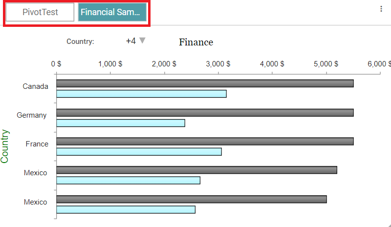The height and width of the screenshot is (227, 391).
Task: Select the France category label
Action: coord(37,144)
